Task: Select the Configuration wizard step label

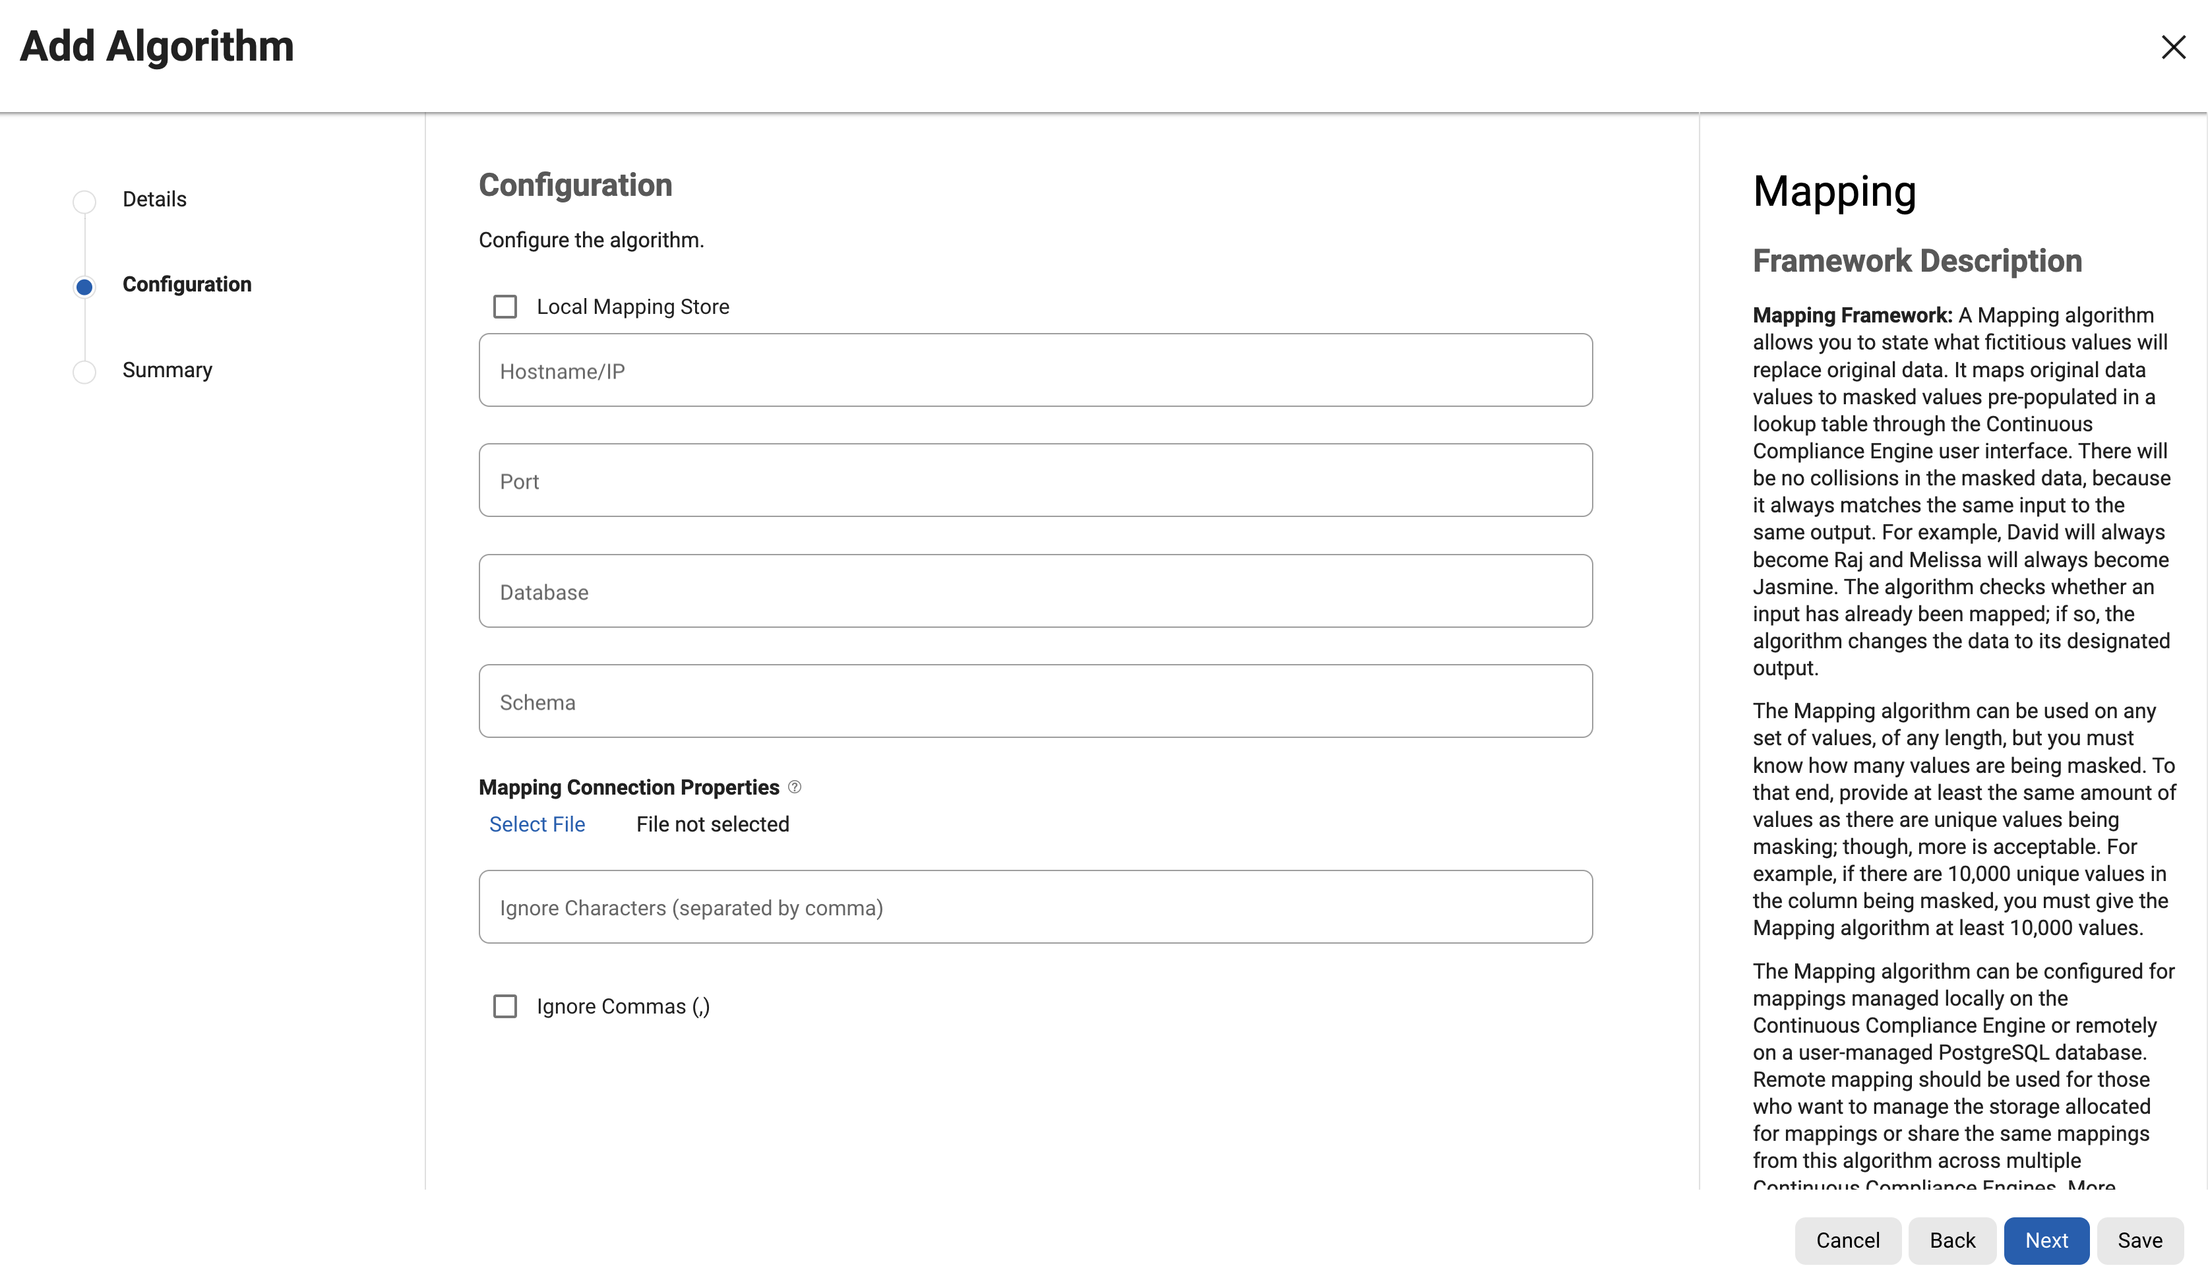Action: coord(187,285)
